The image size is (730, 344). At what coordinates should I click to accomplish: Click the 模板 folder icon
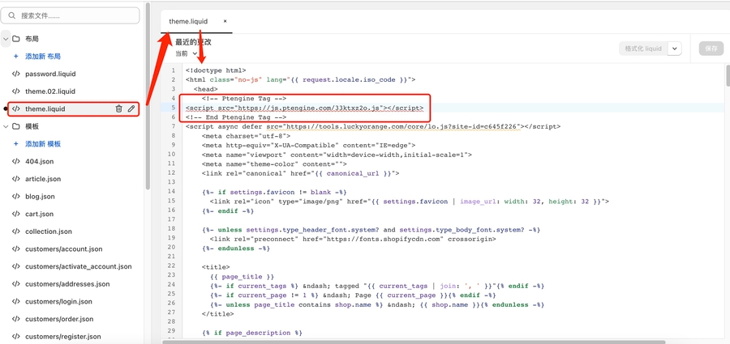[16, 126]
